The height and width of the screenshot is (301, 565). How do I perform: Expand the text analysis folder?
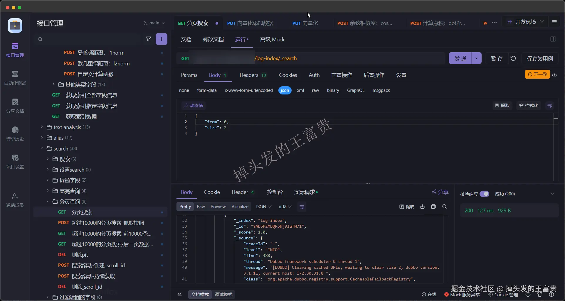click(42, 127)
